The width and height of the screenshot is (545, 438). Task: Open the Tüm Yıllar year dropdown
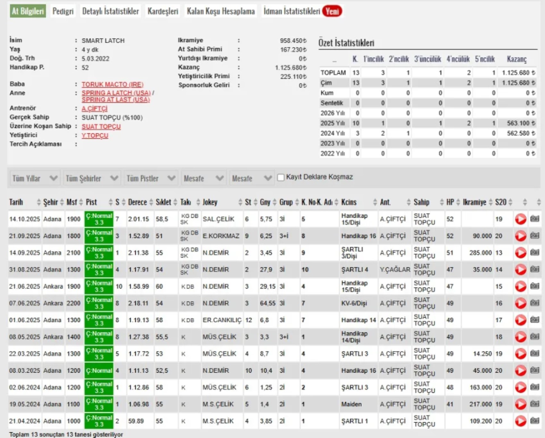click(x=35, y=178)
